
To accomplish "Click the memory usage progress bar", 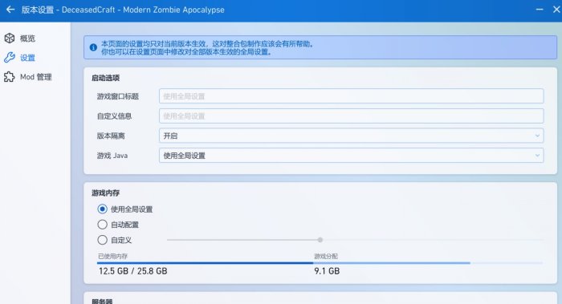I will [320, 263].
